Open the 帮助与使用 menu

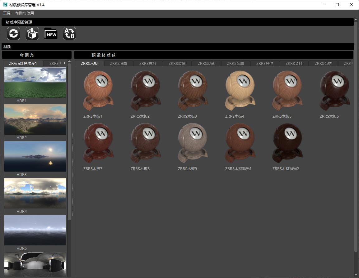click(x=25, y=13)
